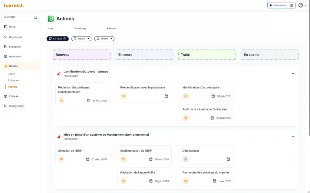Click the harnest logo
310x193 pixels.
coord(14,5)
